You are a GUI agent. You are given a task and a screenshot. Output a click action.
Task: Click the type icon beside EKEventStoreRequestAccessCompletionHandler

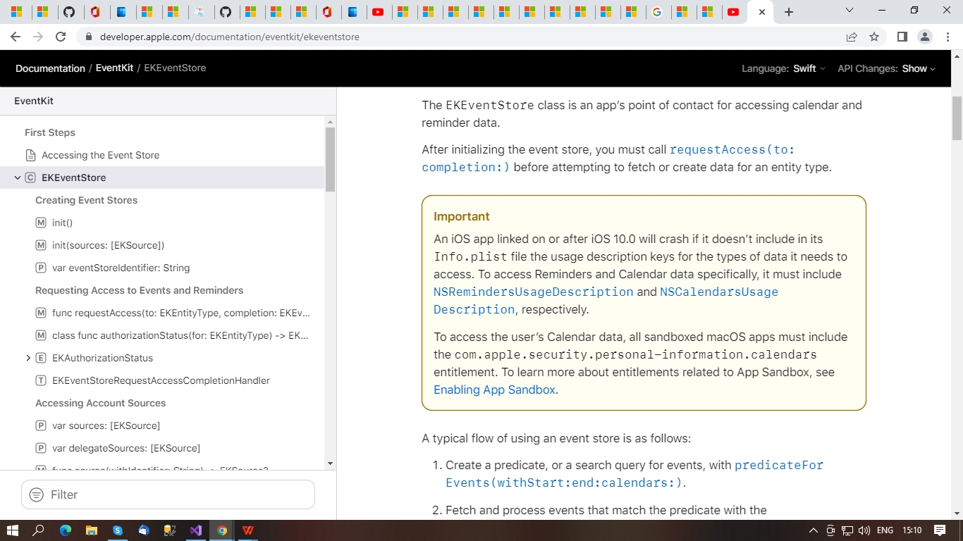coord(41,380)
